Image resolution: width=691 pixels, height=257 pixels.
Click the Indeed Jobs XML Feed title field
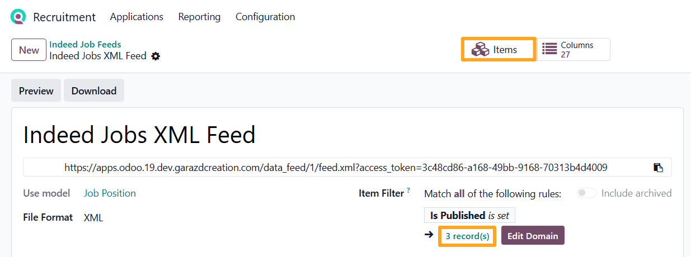(139, 135)
